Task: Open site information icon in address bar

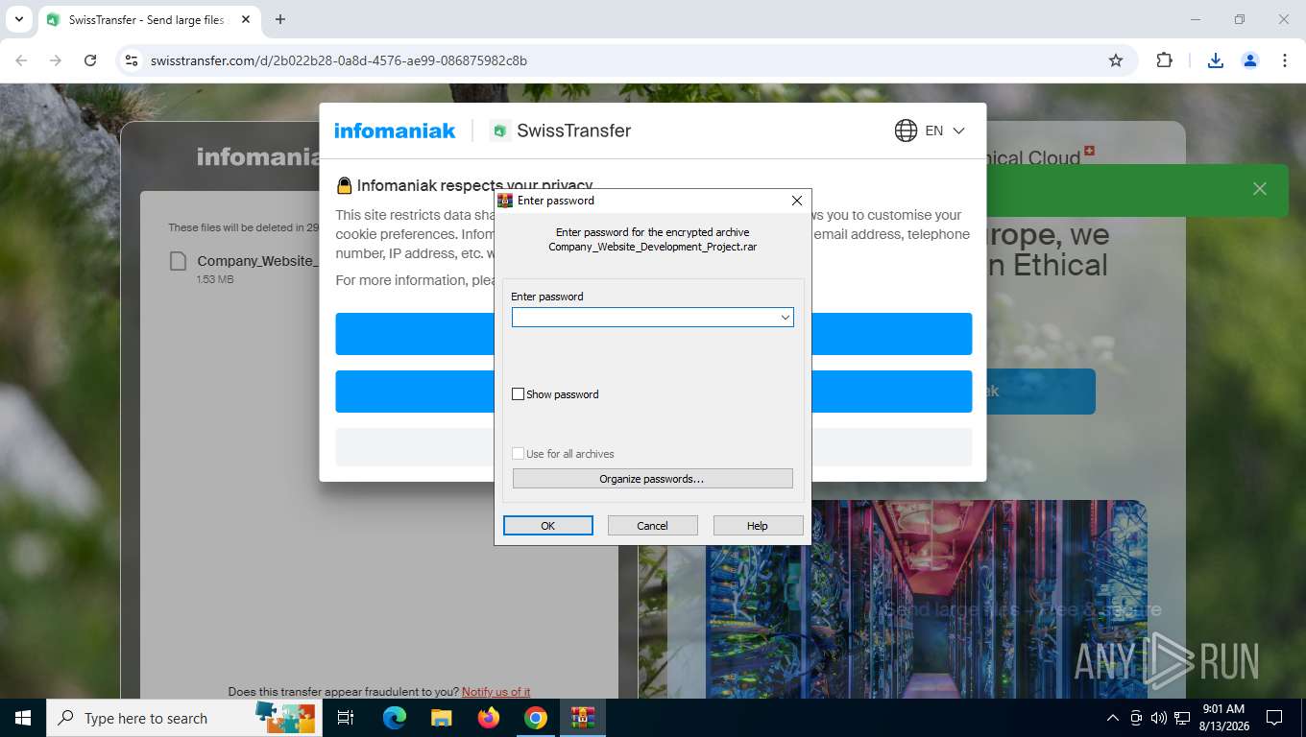Action: (x=133, y=60)
